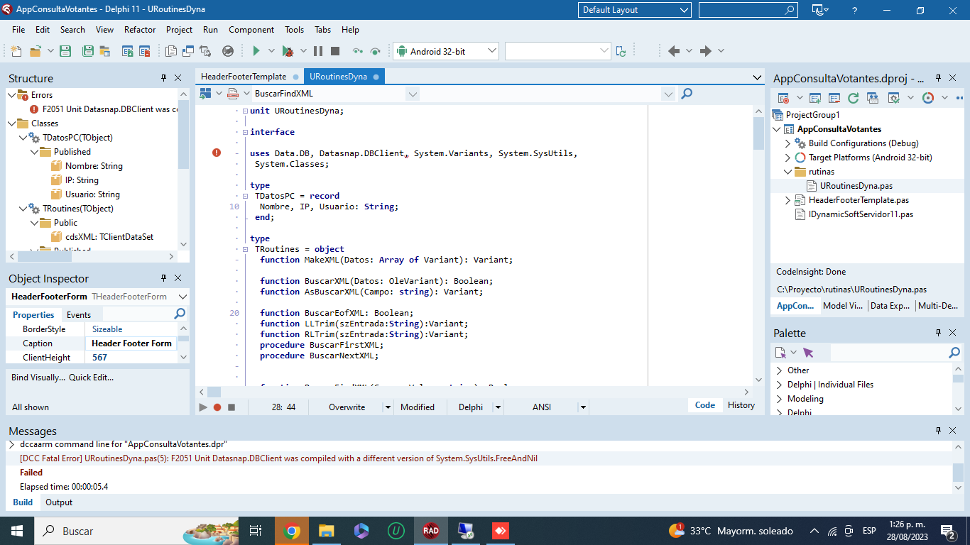Pin the Structure panel

163,78
